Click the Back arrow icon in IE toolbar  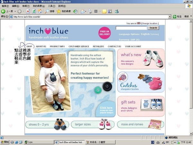(x=3, y=11)
